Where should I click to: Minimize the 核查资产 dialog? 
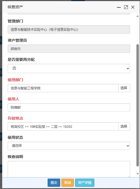119,7
